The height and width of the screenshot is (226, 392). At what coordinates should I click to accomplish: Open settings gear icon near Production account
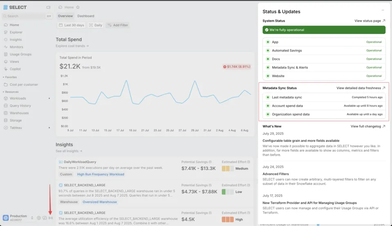pos(39,218)
